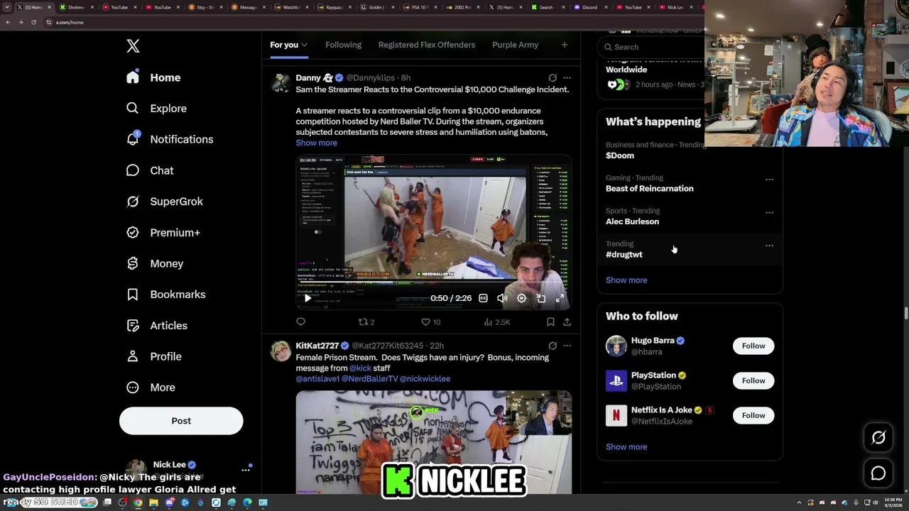This screenshot has width=909, height=511.
Task: Open the Registered Flex Offenders tab
Action: click(427, 45)
